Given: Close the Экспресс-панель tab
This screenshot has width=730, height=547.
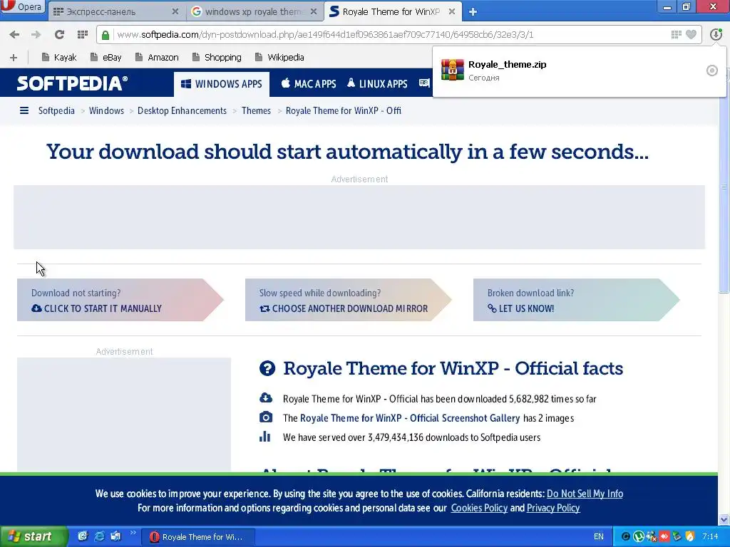Looking at the screenshot, I should pyautogui.click(x=175, y=11).
